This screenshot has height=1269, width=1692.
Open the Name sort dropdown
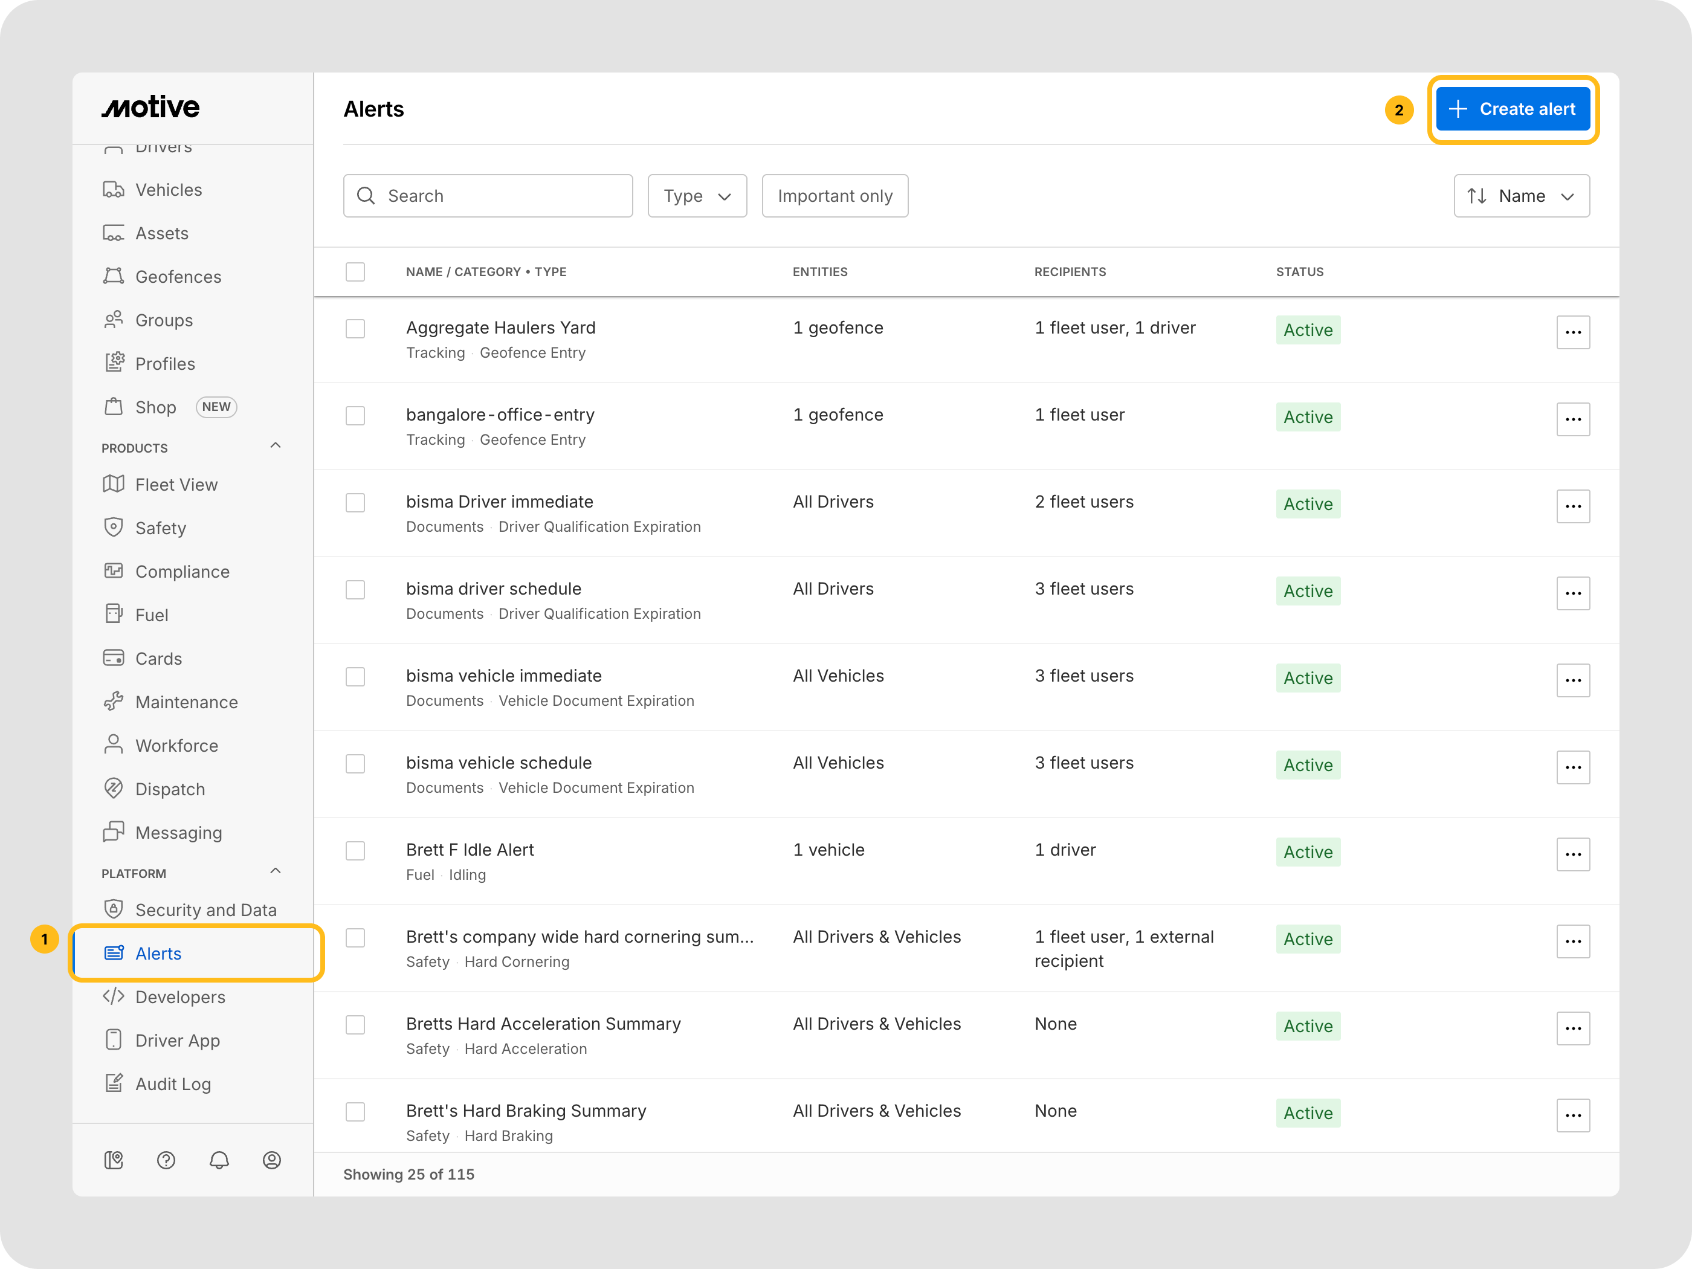[1520, 196]
